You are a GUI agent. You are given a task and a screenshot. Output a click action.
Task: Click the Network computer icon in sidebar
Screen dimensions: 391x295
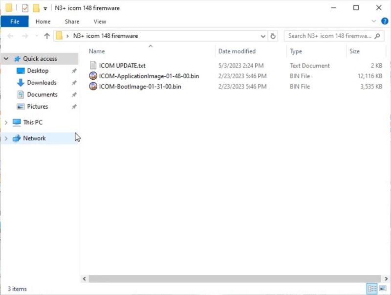pyautogui.click(x=17, y=138)
